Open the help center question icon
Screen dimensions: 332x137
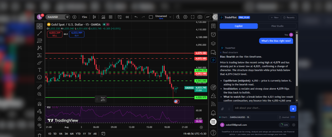click(x=213, y=133)
